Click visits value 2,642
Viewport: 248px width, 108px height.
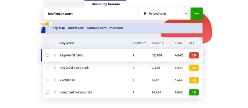(x=179, y=92)
